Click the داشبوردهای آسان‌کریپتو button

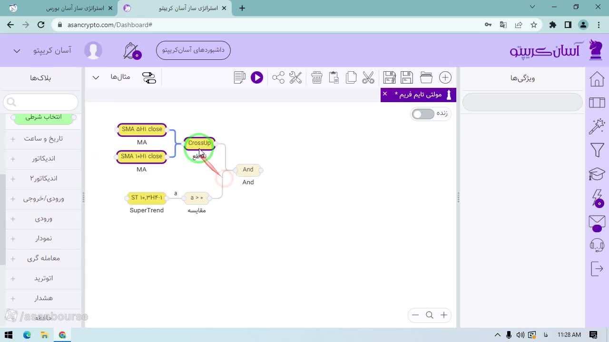(x=193, y=50)
